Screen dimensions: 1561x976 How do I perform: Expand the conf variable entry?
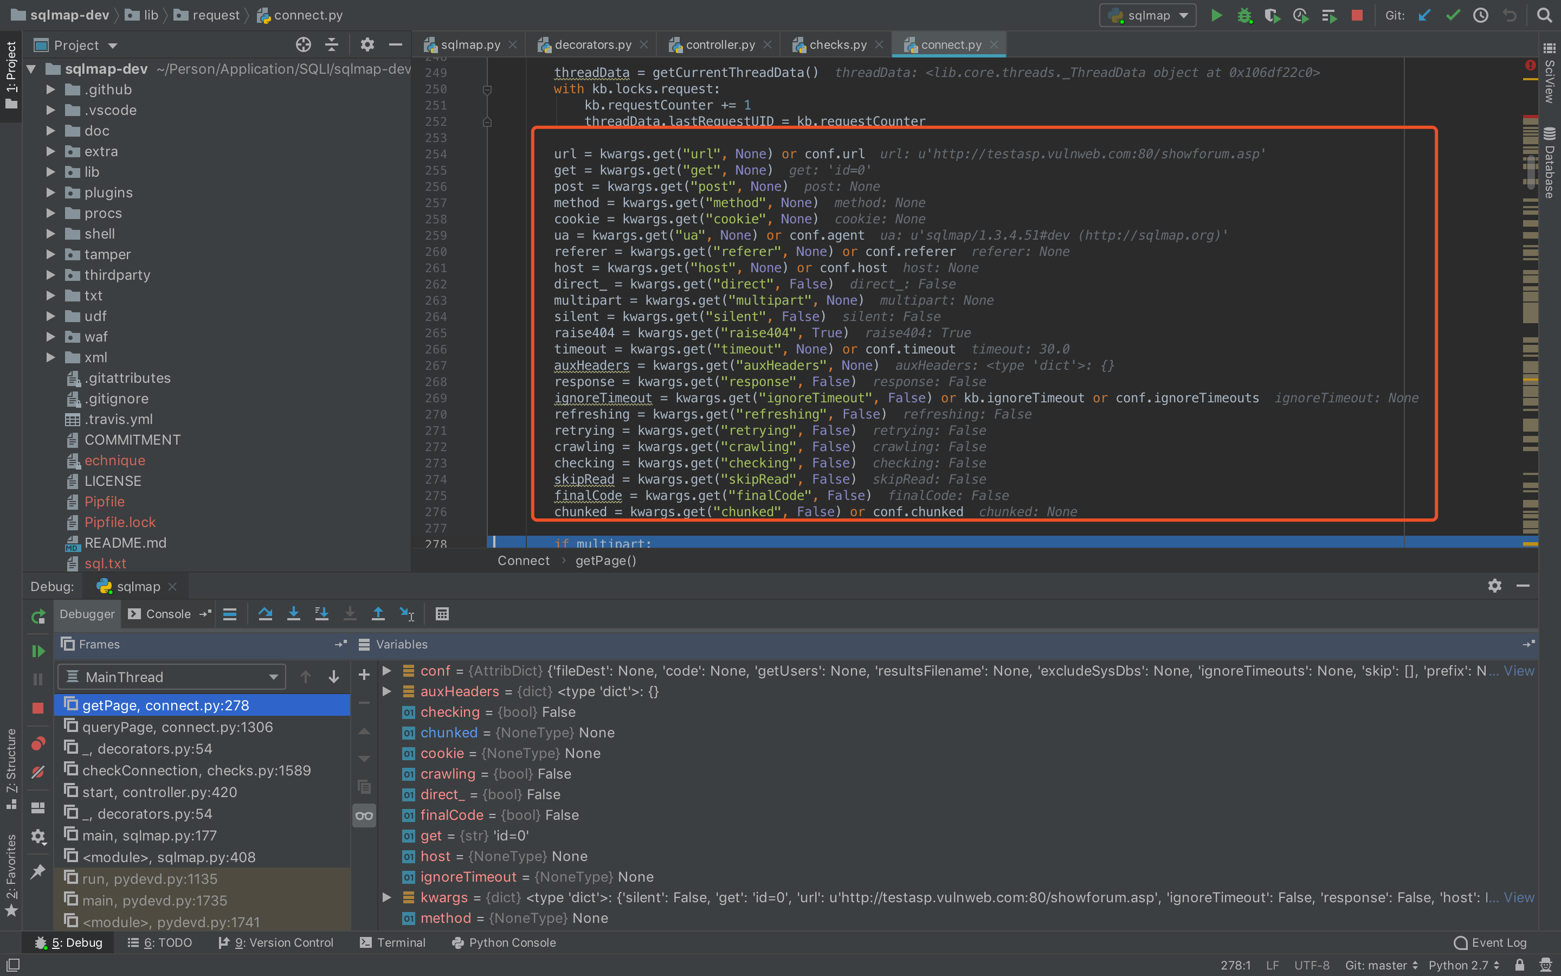386,671
